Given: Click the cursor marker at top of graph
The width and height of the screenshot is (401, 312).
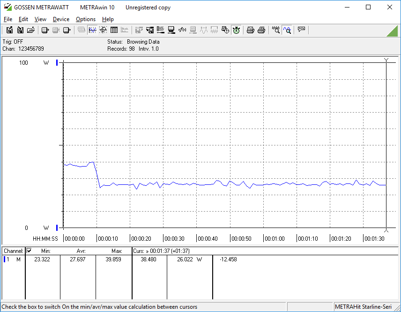Looking at the screenshot, I should [386, 60].
